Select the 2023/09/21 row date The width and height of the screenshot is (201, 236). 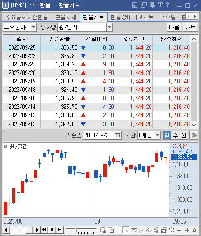pos(22,64)
